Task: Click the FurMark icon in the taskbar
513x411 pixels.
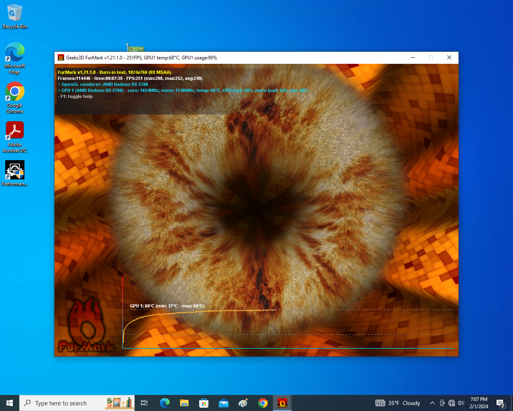Action: pyautogui.click(x=282, y=403)
